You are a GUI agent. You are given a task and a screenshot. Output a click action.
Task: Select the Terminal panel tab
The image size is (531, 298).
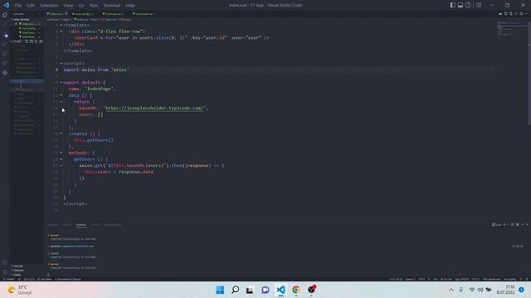click(x=81, y=225)
